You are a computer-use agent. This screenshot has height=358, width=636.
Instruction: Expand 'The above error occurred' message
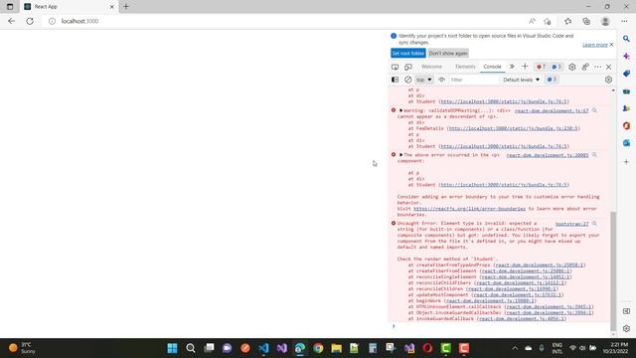tap(400, 155)
